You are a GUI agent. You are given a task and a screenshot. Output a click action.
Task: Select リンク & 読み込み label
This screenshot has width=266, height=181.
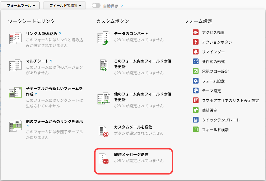41,34
